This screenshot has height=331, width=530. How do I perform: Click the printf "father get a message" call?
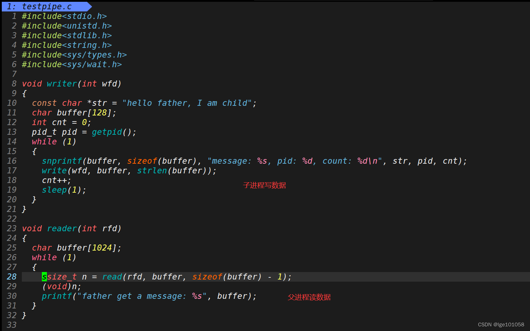click(x=149, y=296)
